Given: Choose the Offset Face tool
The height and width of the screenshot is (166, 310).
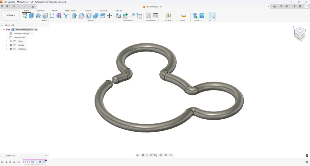Looking at the screenshot, I should click(x=103, y=16).
